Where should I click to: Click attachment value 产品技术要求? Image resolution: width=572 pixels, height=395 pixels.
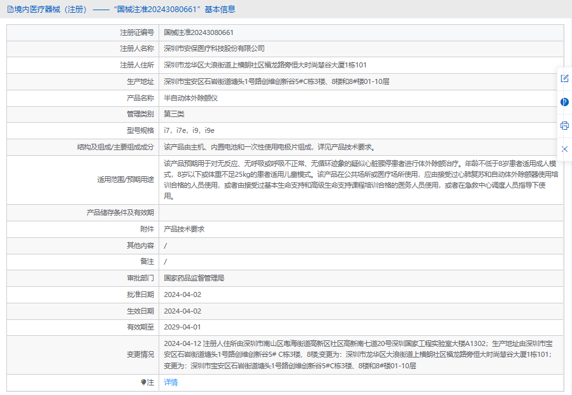point(184,229)
